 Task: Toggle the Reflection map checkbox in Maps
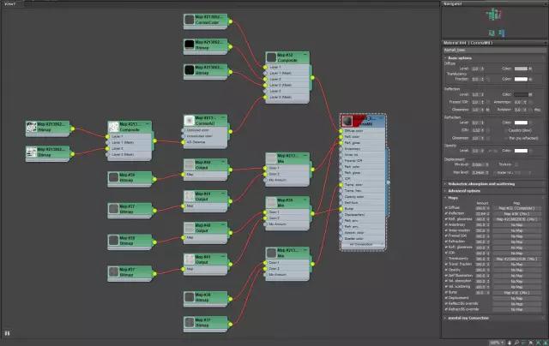(x=446, y=213)
